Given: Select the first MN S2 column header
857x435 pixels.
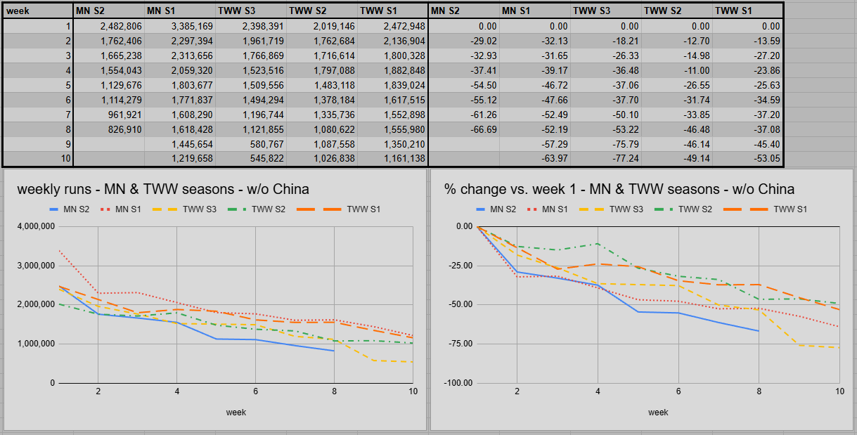Looking at the screenshot, I should click(x=109, y=11).
